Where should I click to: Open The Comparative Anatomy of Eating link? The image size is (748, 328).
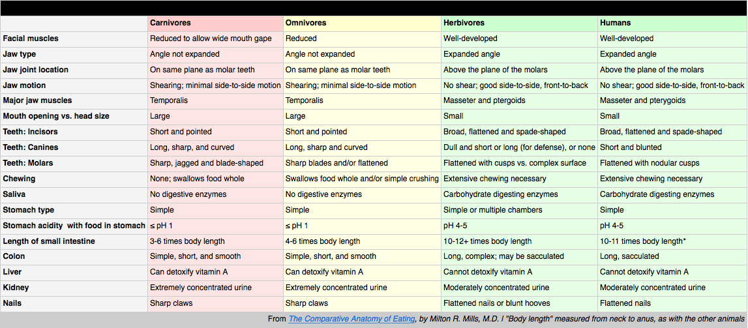point(352,319)
